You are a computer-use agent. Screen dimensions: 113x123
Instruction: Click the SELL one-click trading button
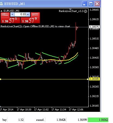pyautogui.click(x=5, y=15)
